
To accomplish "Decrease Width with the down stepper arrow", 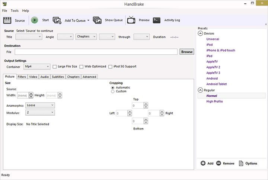I will tap(31, 97).
